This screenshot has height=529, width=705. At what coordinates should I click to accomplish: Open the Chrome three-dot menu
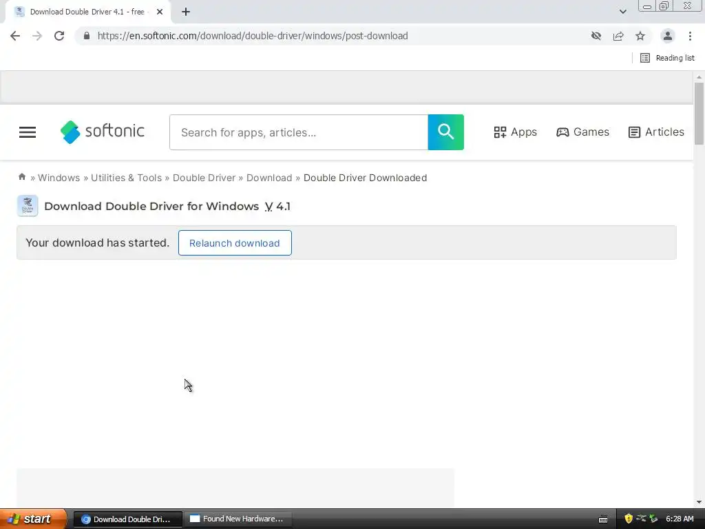click(690, 36)
